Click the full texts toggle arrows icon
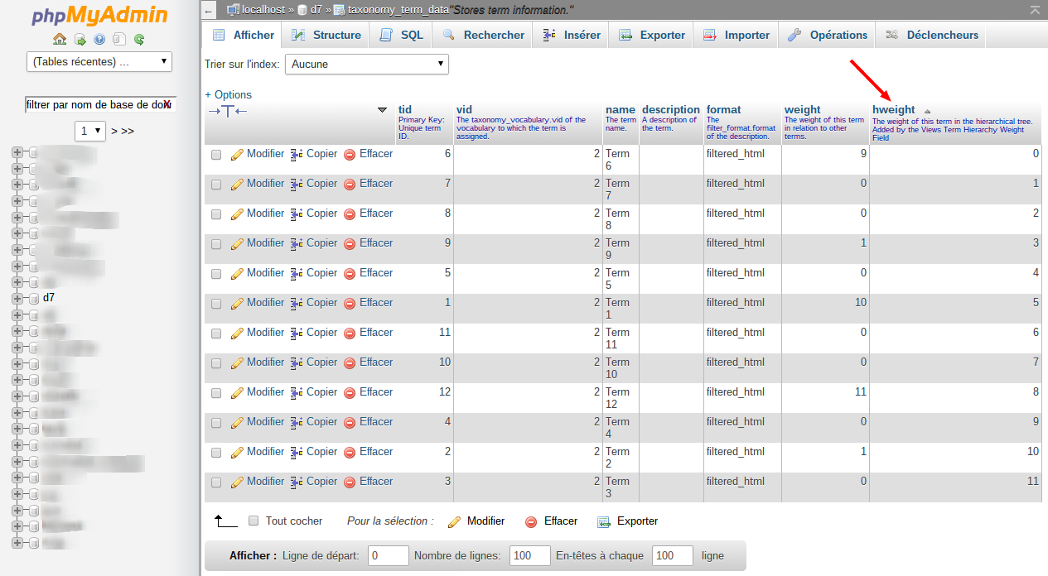 [228, 111]
